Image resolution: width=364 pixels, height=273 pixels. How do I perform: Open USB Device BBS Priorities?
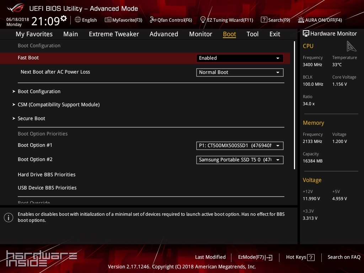47,188
